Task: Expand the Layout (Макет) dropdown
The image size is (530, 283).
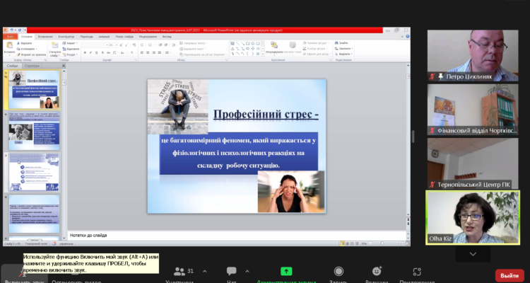Action: [x=70, y=43]
